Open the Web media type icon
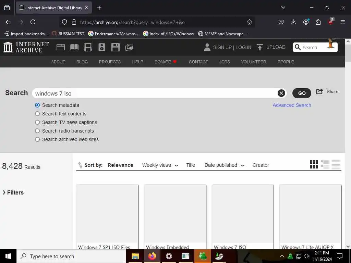 (x=60, y=47)
